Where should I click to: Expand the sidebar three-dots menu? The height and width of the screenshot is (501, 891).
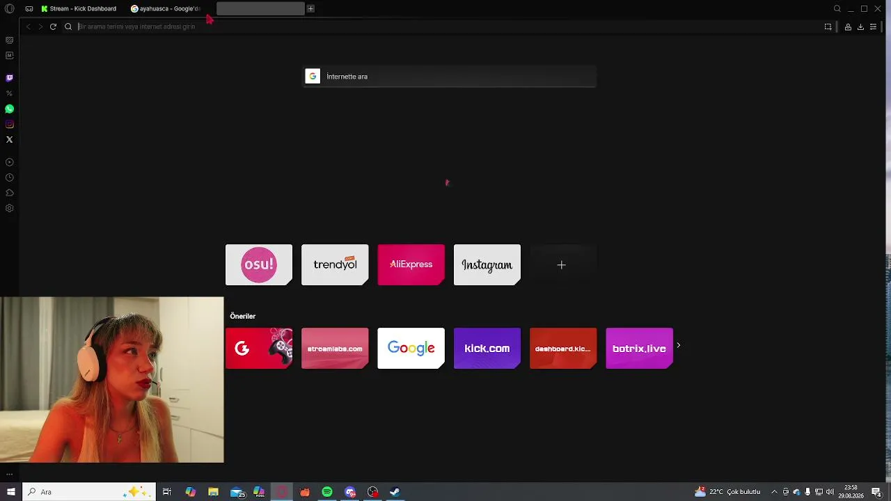coord(10,474)
